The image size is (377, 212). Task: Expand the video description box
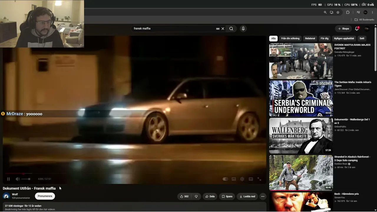point(134,207)
